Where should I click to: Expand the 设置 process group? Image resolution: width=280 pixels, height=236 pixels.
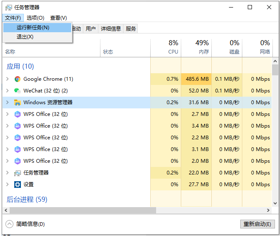click(x=7, y=185)
